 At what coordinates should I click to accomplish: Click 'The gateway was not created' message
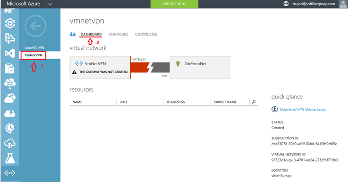click(x=104, y=72)
